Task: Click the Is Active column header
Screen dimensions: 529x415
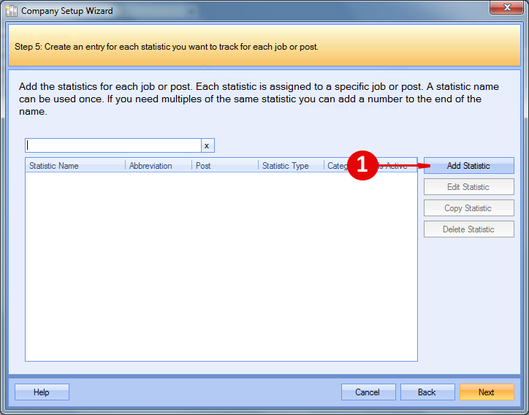Action: tap(397, 166)
